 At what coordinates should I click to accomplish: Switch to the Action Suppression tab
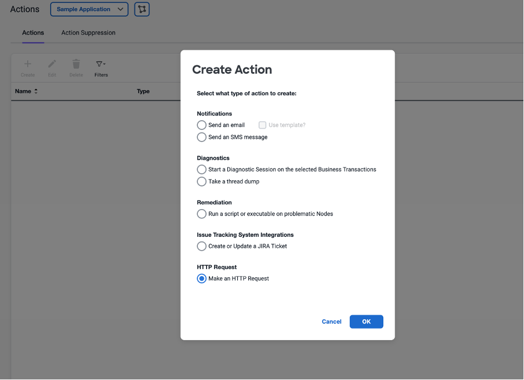[x=88, y=33]
